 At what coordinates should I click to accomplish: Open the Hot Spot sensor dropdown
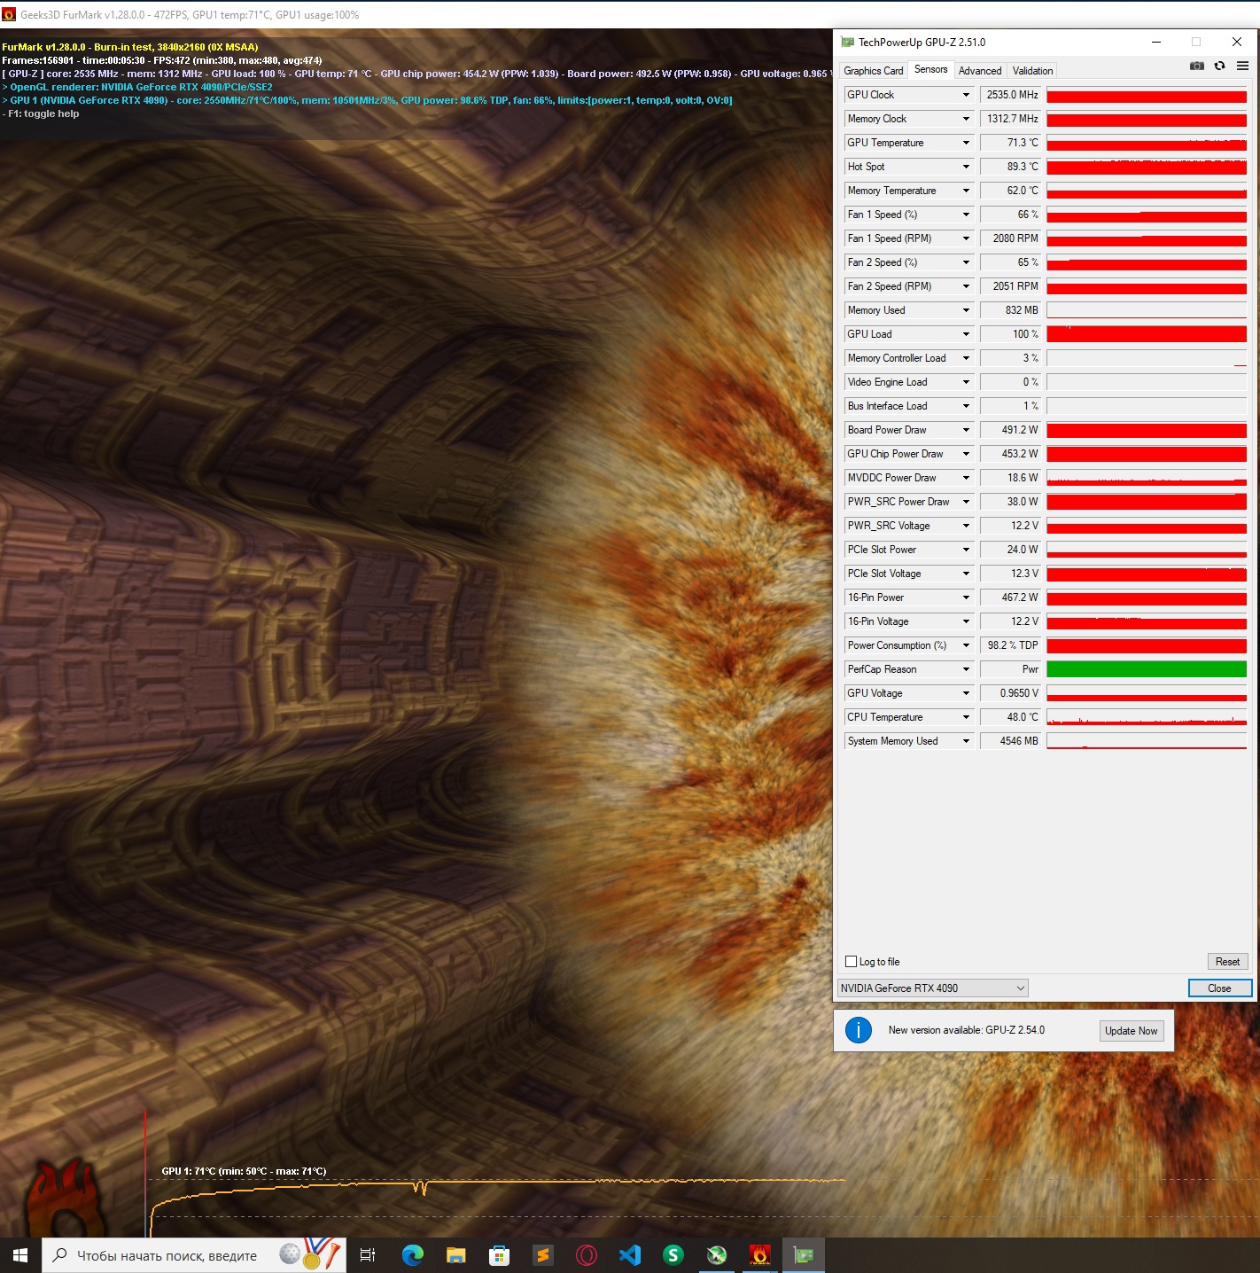(x=966, y=167)
